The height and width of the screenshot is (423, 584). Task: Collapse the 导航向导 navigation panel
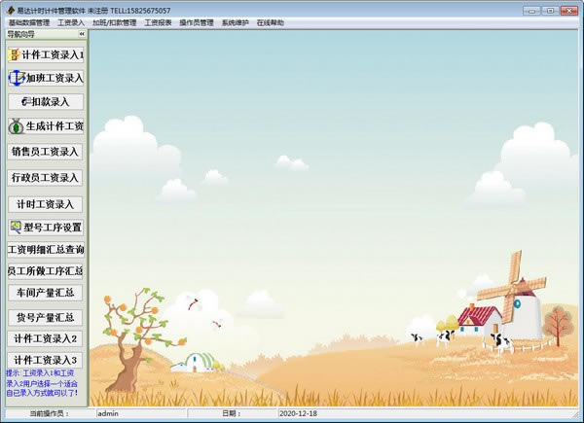pos(82,34)
